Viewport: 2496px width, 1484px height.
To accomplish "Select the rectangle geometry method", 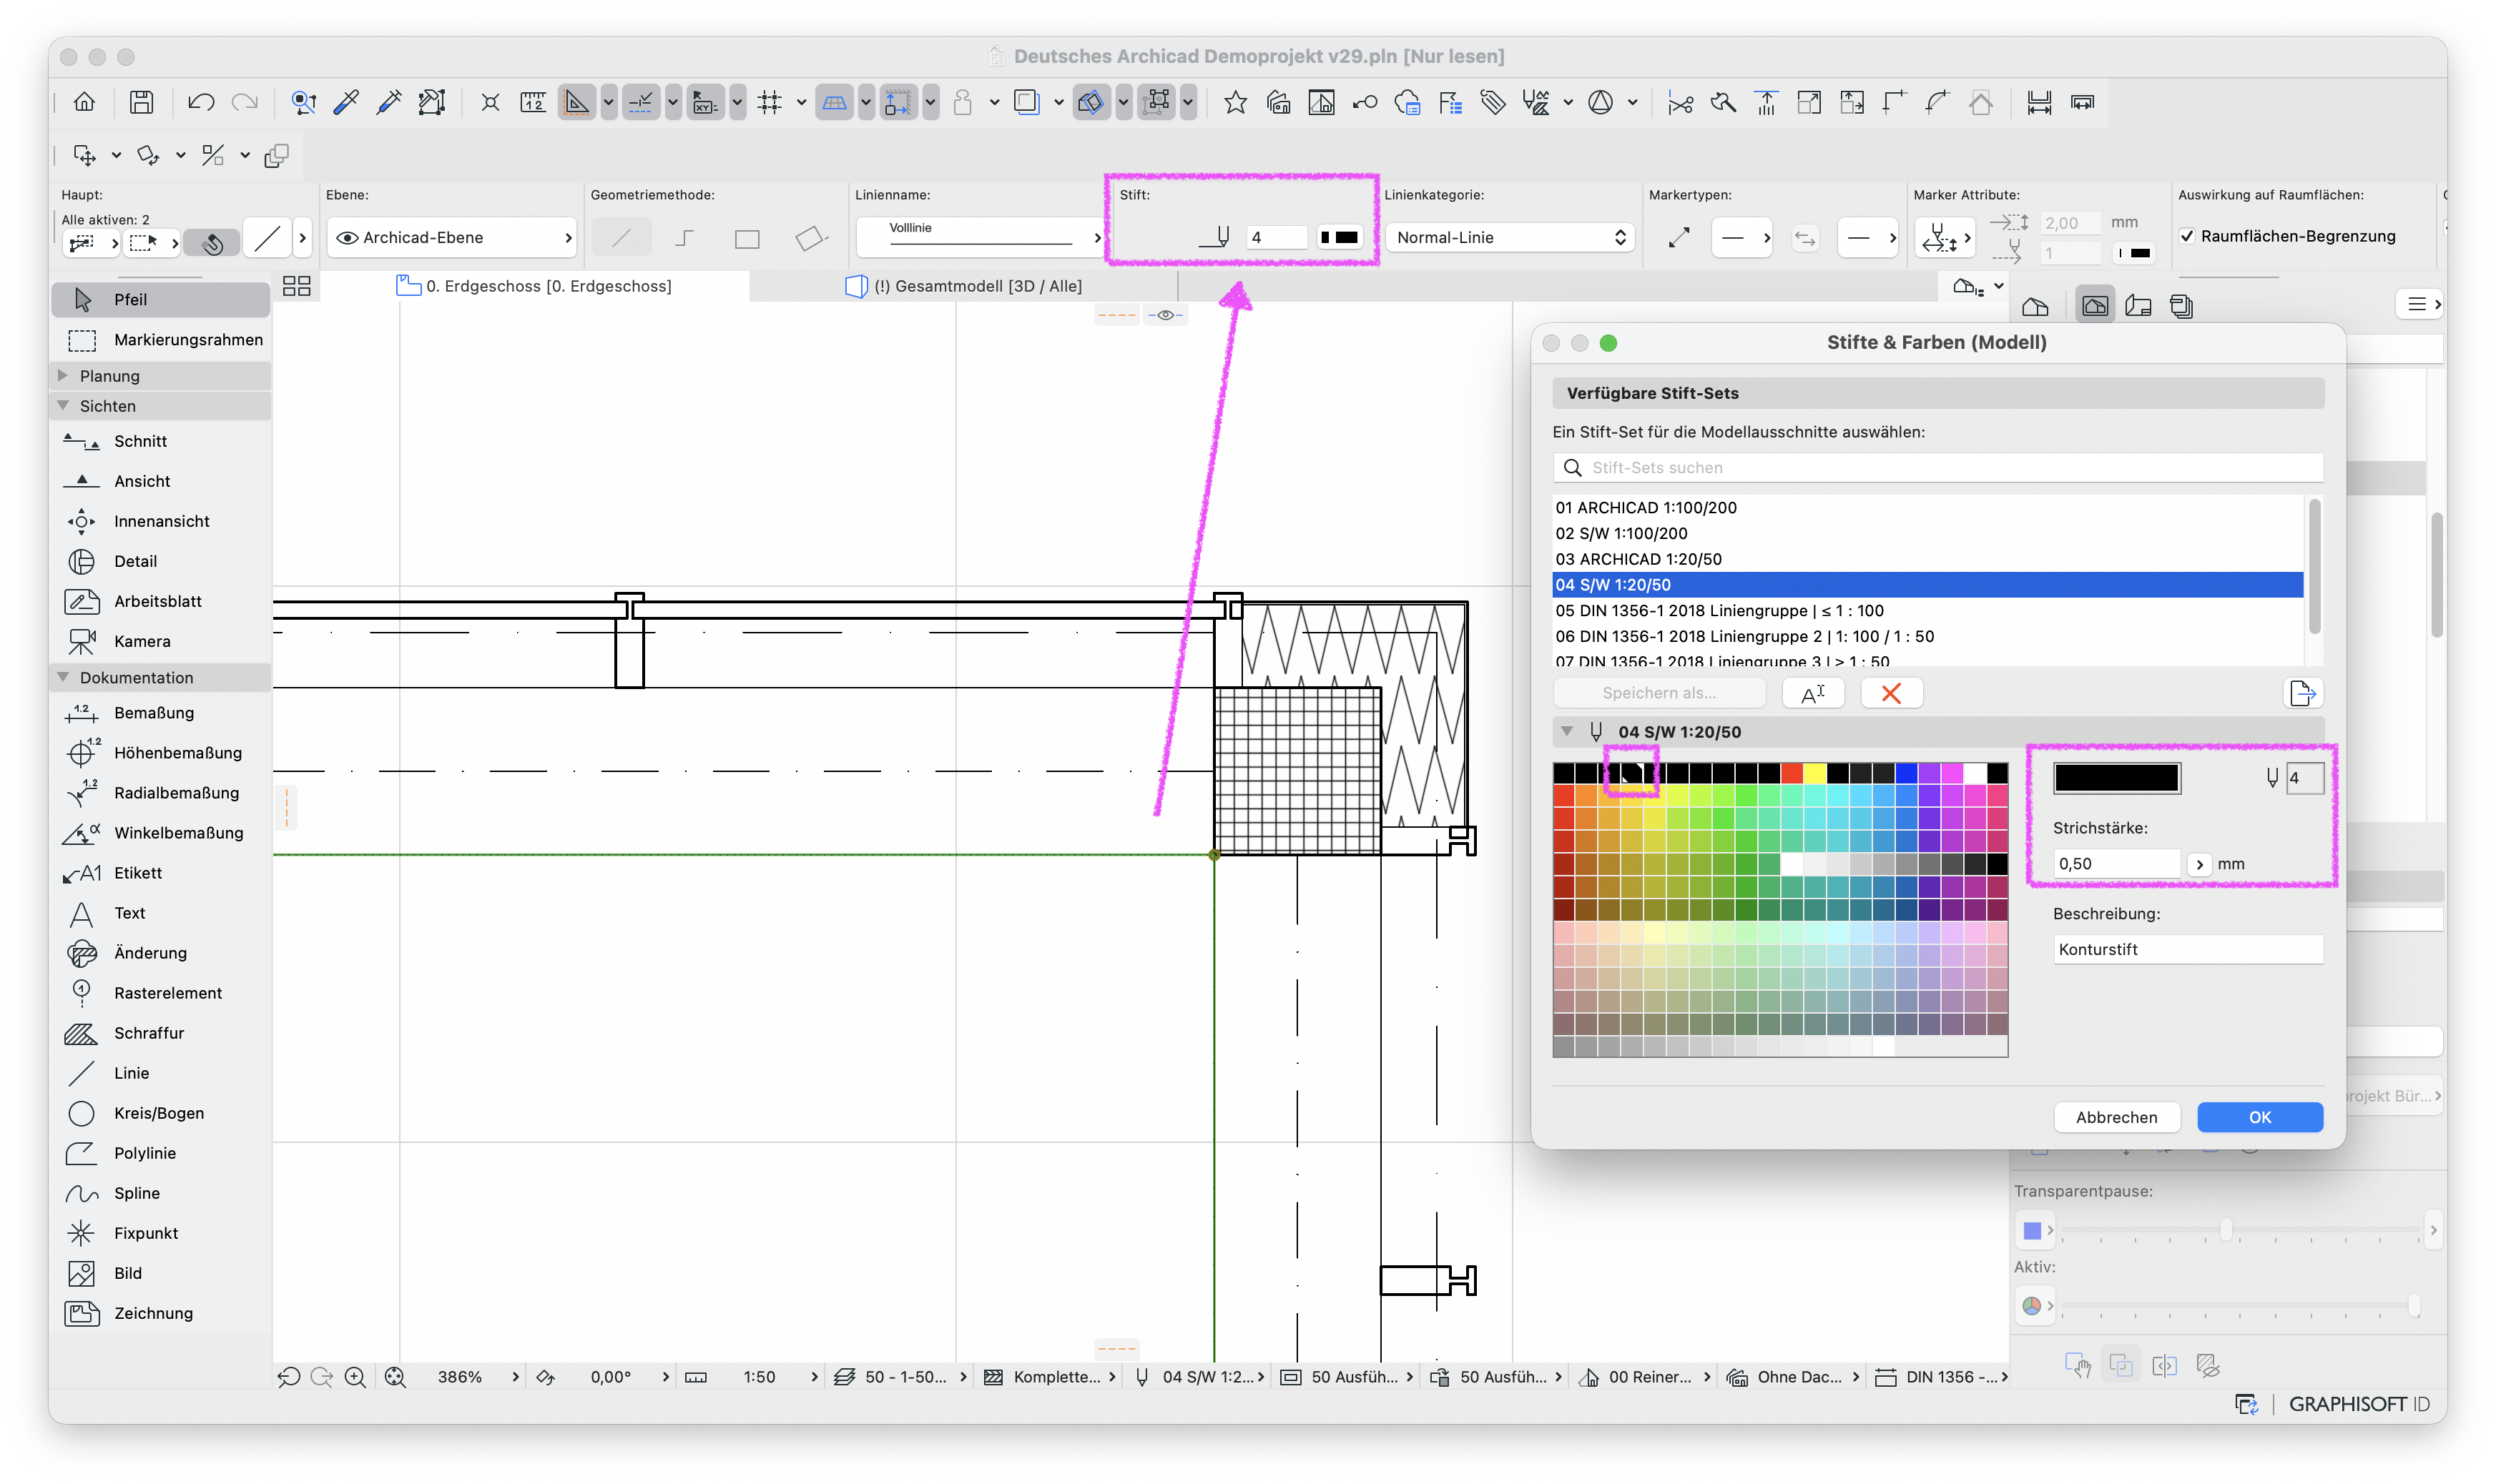I will pyautogui.click(x=747, y=238).
